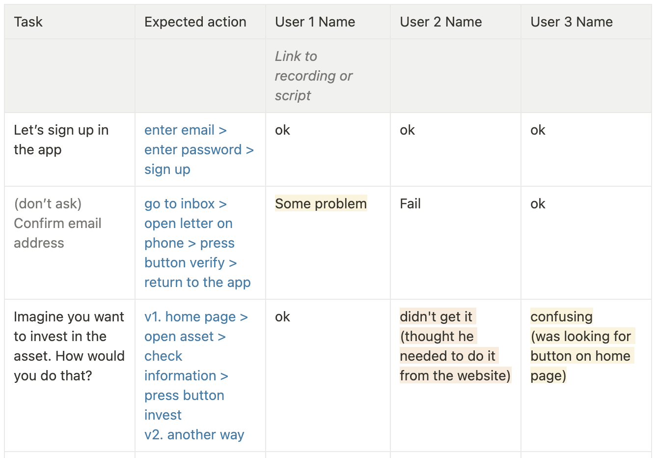
Task: Click the User 1 Name header cell
Action: tap(315, 22)
